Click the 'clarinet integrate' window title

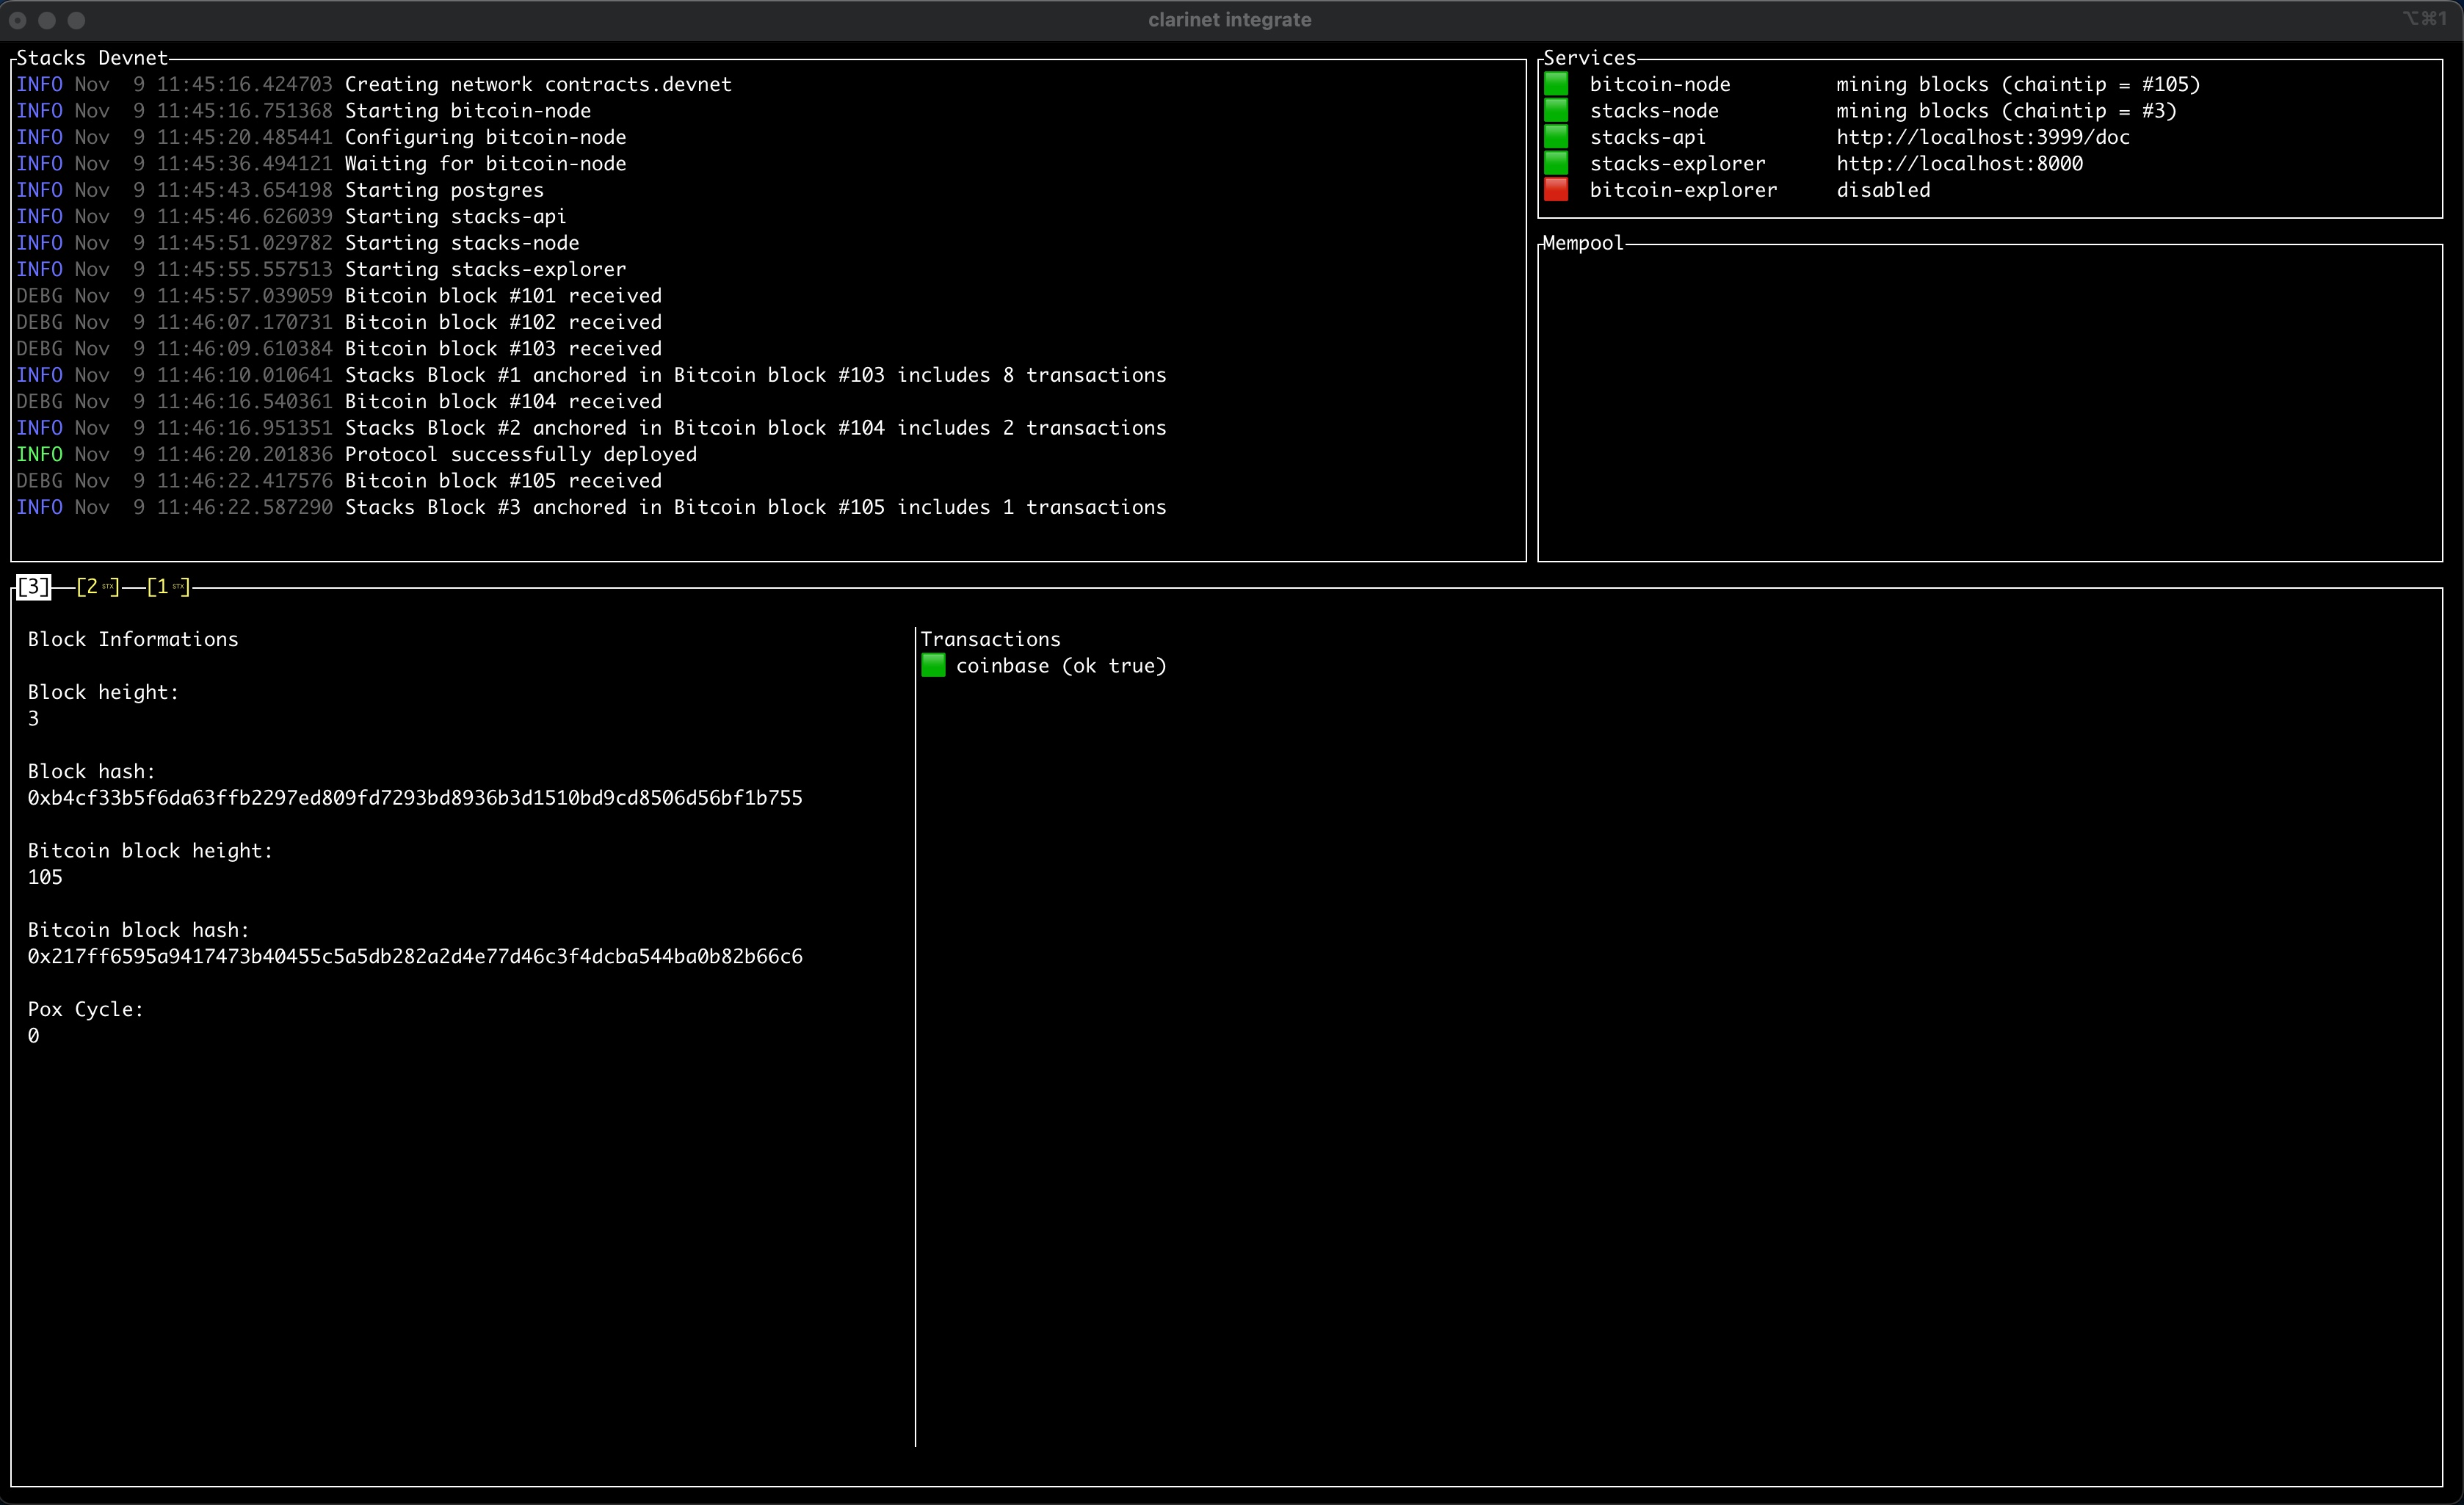click(x=1229, y=20)
